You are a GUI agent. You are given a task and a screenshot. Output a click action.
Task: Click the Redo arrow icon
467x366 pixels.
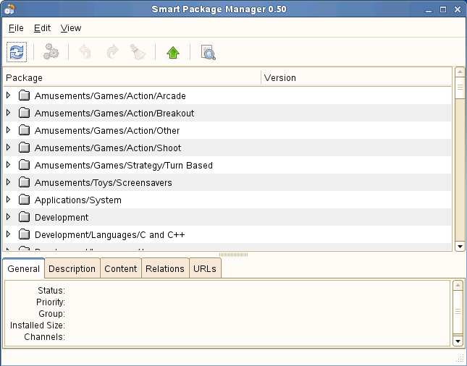tap(112, 52)
